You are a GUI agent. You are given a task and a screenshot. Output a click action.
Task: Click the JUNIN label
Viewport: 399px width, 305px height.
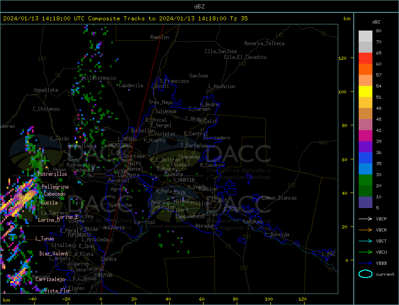179,193
